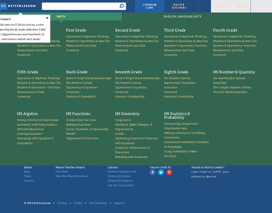Viewport: 272px width, 213px height.
Task: Open the Eighth Grade heading
Action: (x=176, y=72)
